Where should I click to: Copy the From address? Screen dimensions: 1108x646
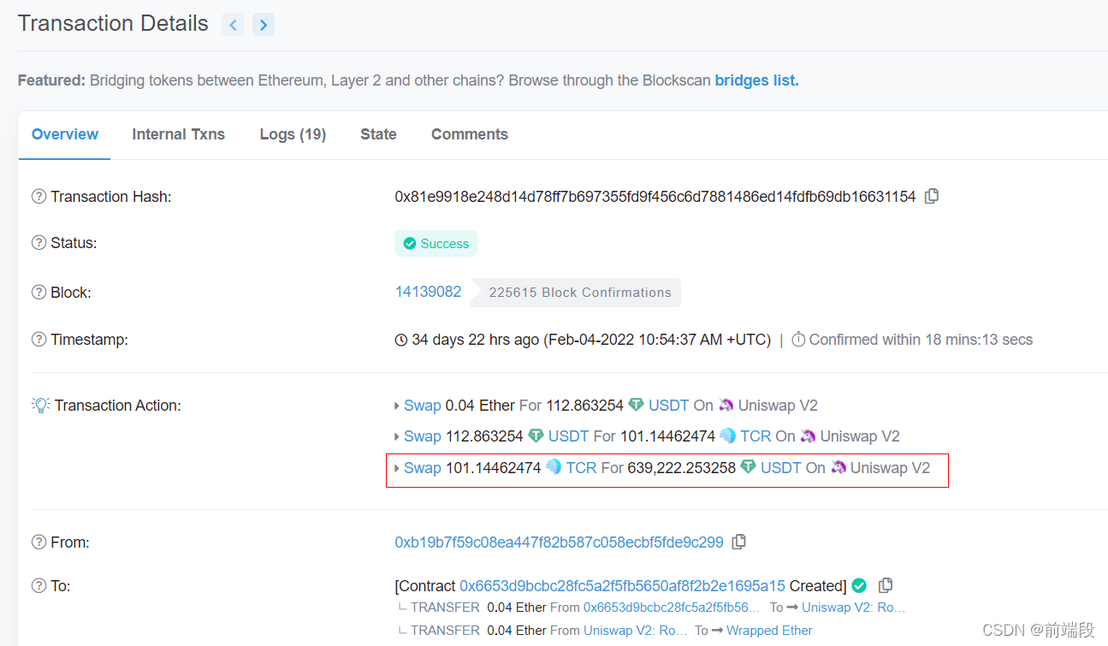739,542
